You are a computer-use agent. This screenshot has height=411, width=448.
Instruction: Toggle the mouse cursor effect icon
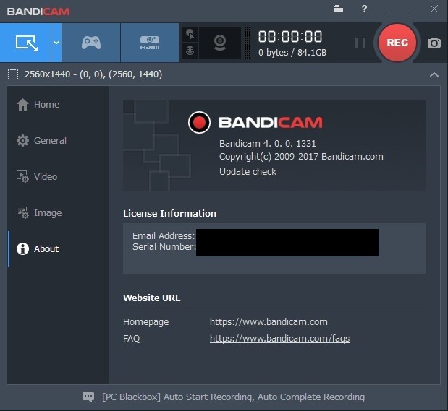190,34
